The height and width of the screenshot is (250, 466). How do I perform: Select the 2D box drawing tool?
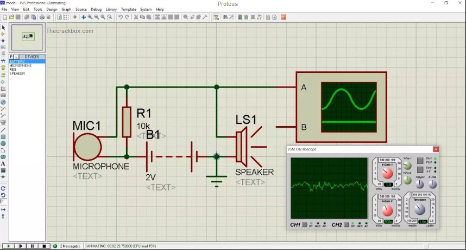[3, 137]
